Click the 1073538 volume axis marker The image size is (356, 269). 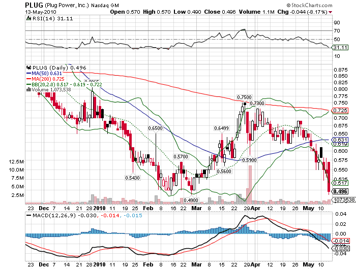pos(344,199)
